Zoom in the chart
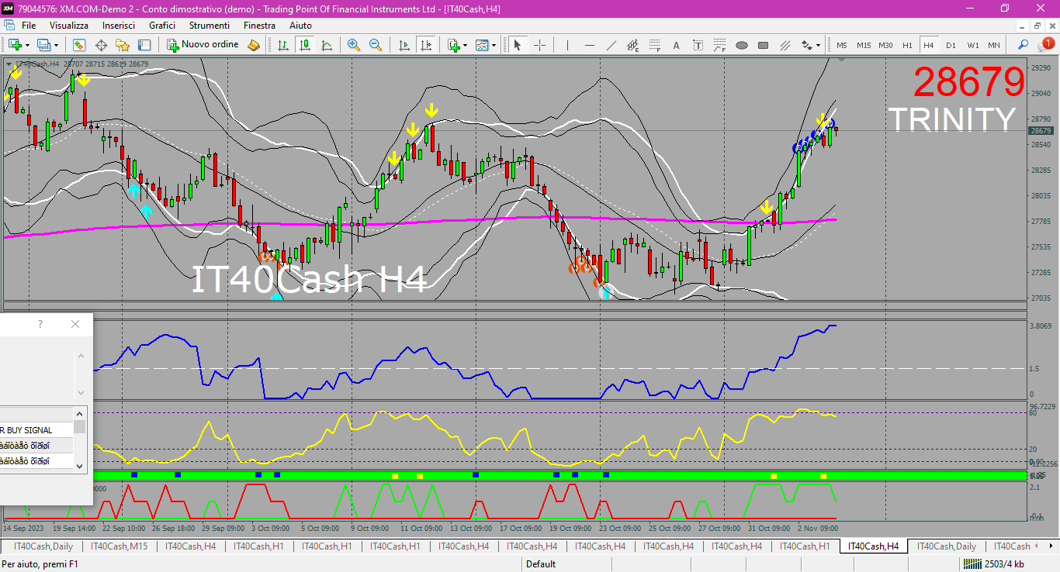Screen dimensions: 1060x572 pyautogui.click(x=354, y=45)
